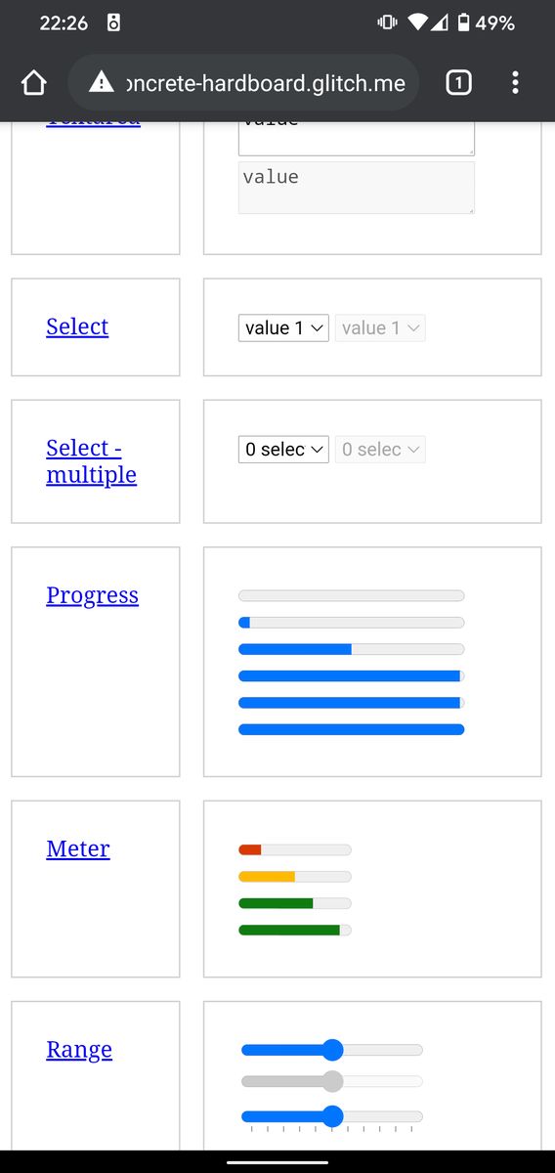Tap the battery icon in status bar
This screenshot has height=1173, width=555.
click(463, 22)
